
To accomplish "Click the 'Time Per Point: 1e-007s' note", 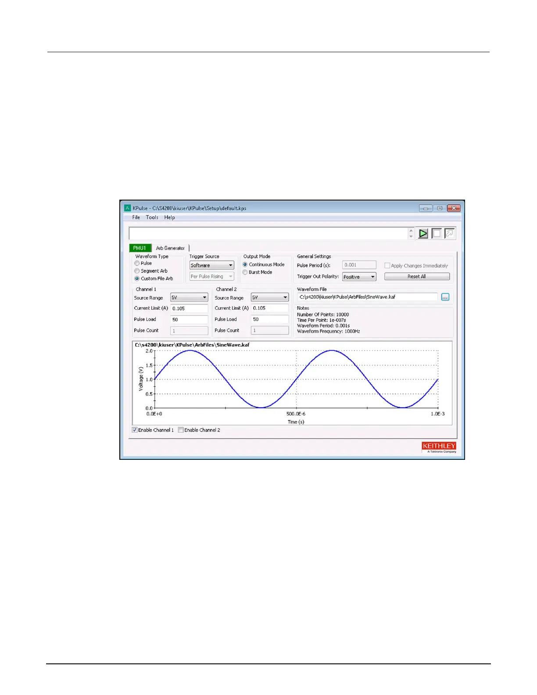I will click(322, 320).
